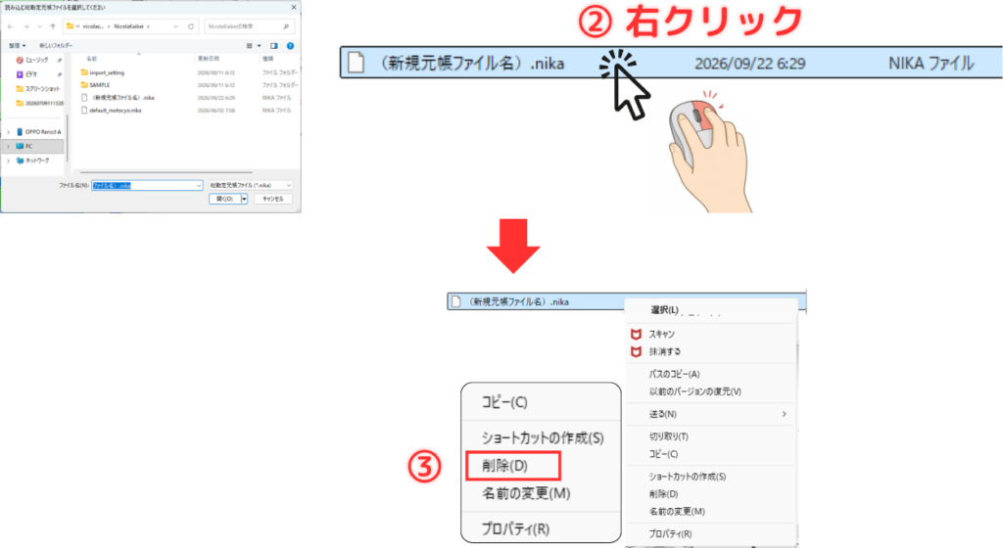1003x548 pixels.
Task: Click the McAfee icon beside 抹消する
Action: pos(636,352)
